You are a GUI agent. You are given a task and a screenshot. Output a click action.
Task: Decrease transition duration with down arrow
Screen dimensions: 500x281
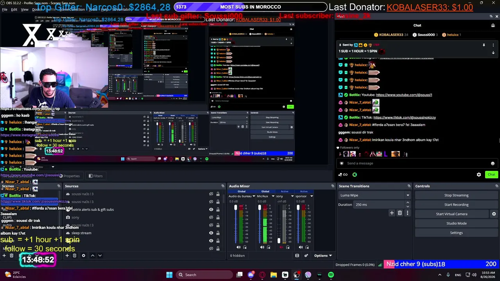coord(408,206)
